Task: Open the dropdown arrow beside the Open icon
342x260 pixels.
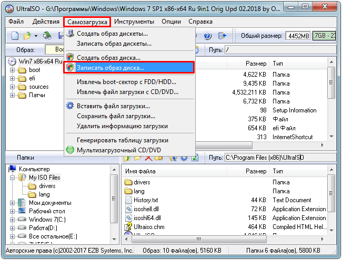Action: [x=36, y=36]
